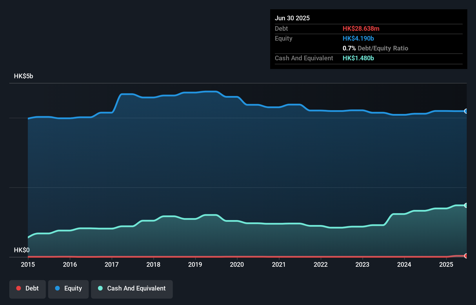
Task: Click the blue Equity endpoint marker
Action: [x=466, y=111]
